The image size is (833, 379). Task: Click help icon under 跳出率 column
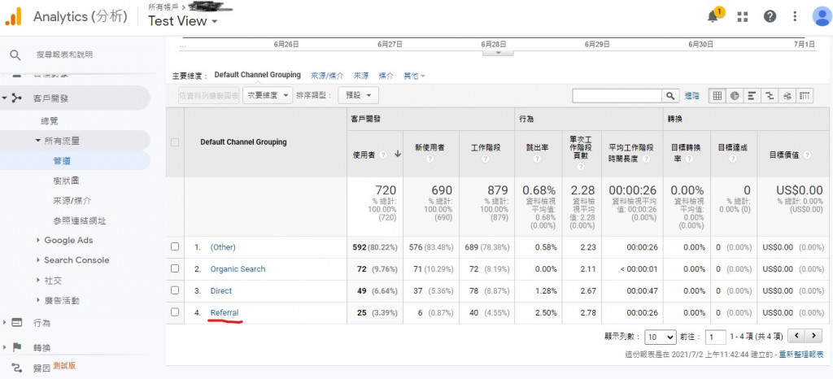[x=538, y=159]
